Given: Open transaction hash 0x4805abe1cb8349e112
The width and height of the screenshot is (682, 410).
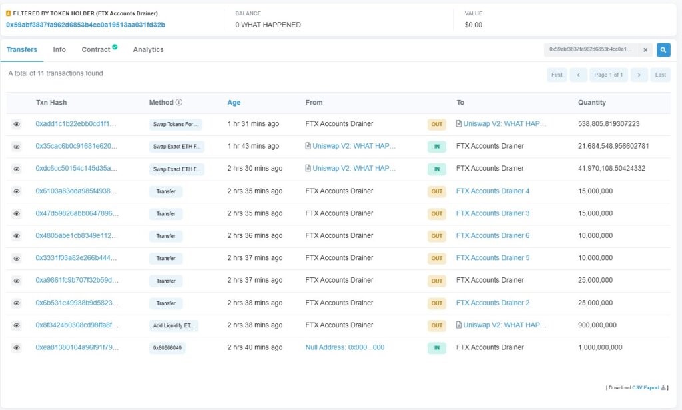Looking at the screenshot, I should click(x=77, y=235).
